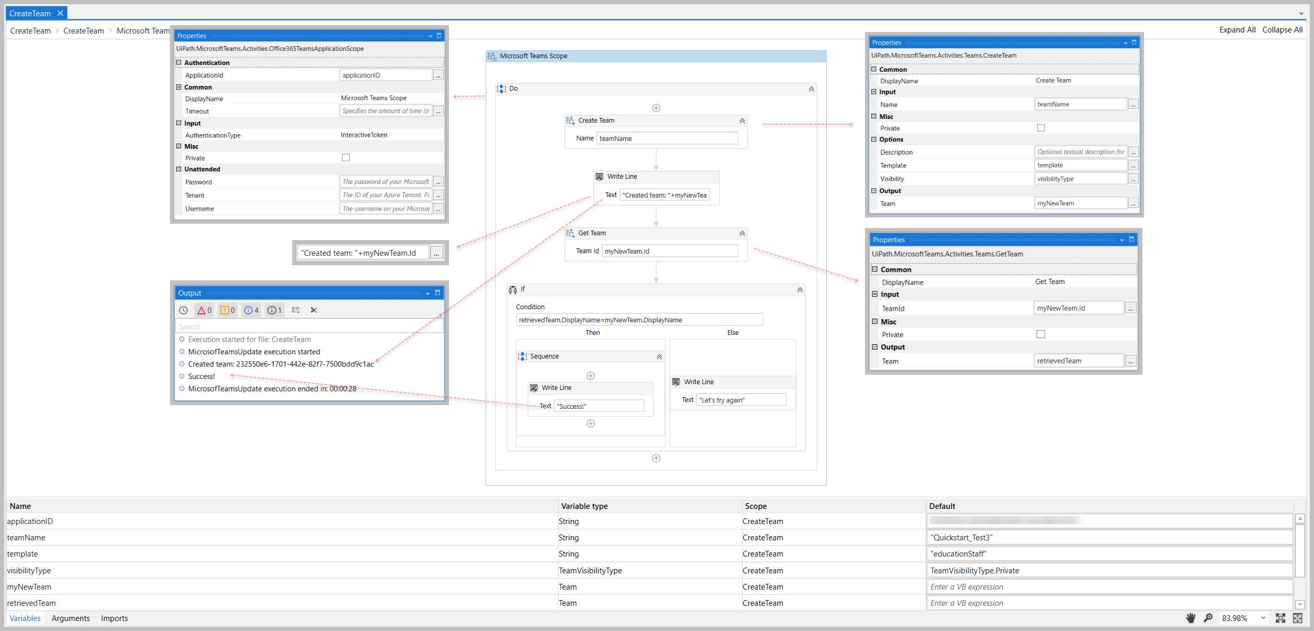The image size is (1314, 631).
Task: Switch to the Arguments tab
Action: (x=70, y=618)
